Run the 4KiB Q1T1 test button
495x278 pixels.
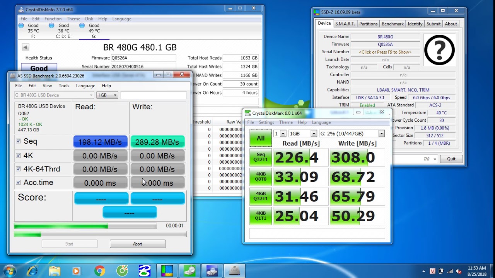[x=261, y=216]
